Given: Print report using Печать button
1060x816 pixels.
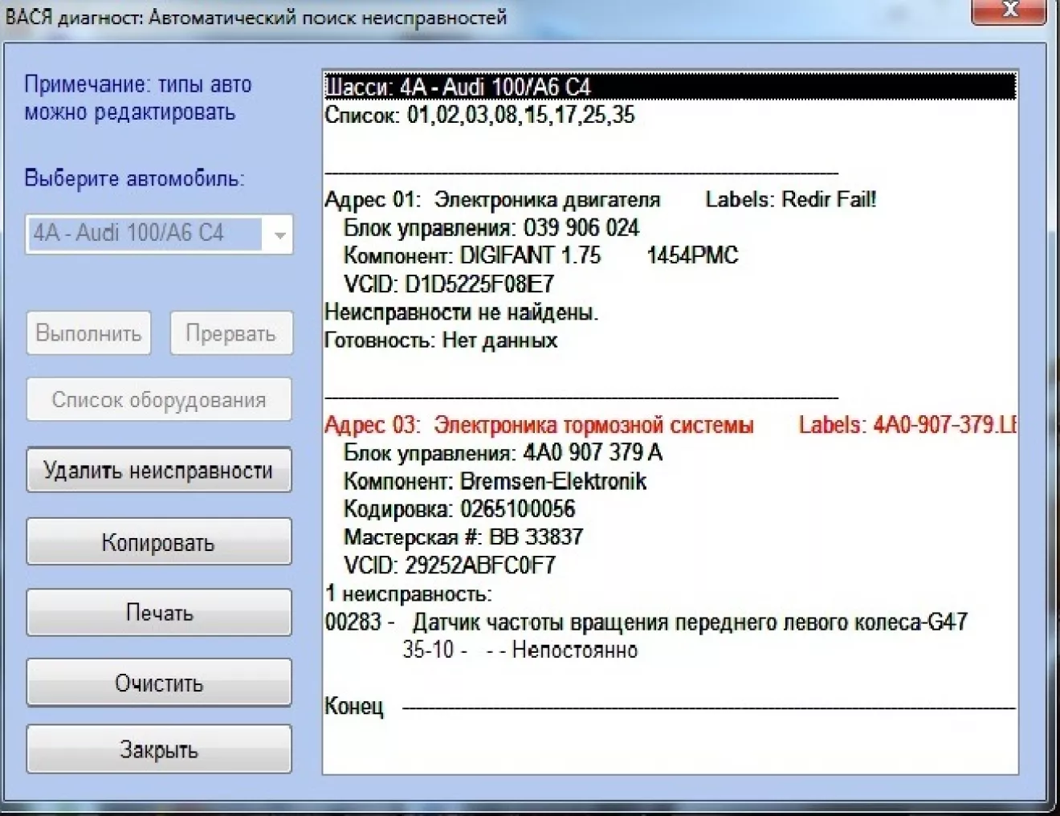Looking at the screenshot, I should [x=159, y=613].
